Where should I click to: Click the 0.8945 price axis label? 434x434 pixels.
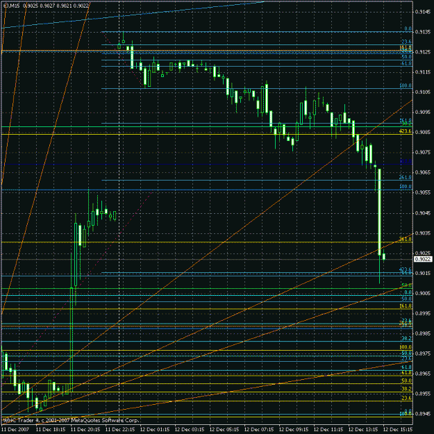pos(423,414)
